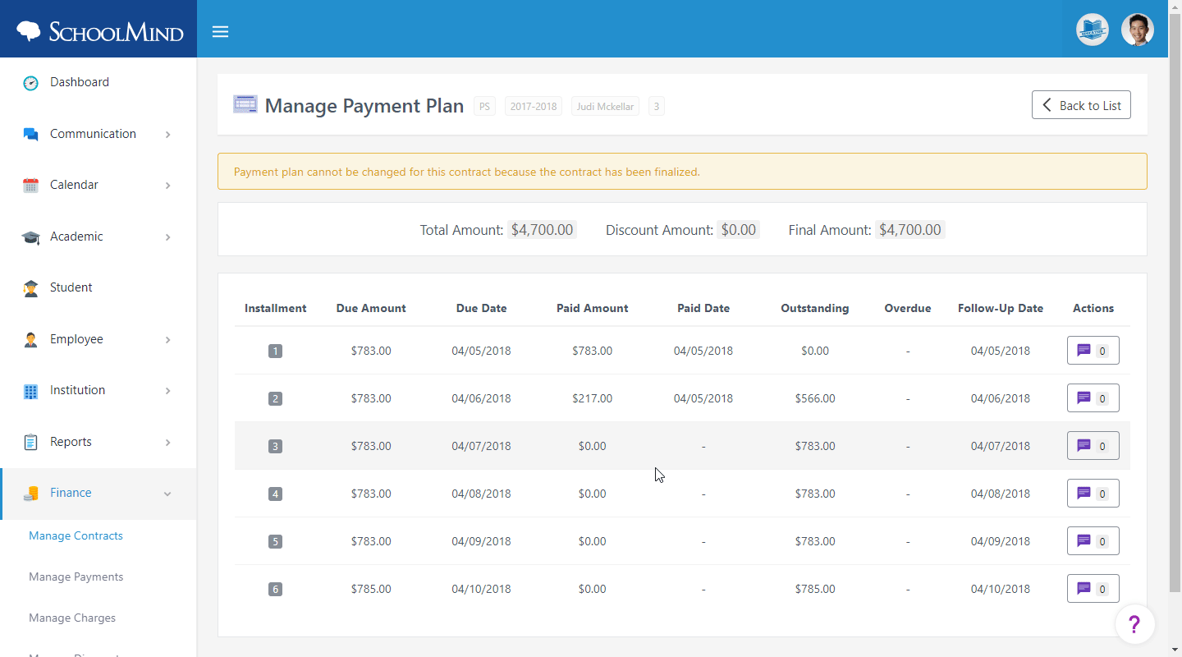
Task: Go to Manage Payments
Action: pos(76,577)
